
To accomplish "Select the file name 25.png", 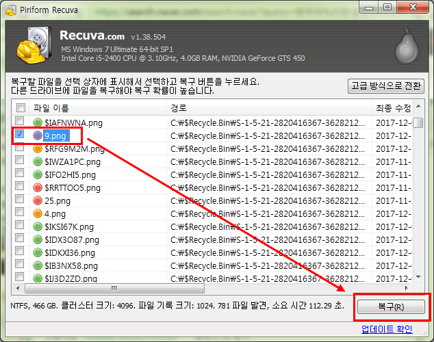I will (58, 201).
